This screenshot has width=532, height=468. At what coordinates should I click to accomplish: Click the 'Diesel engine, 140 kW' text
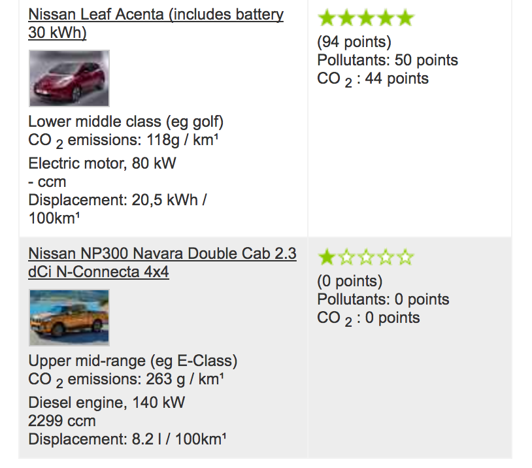click(x=107, y=403)
